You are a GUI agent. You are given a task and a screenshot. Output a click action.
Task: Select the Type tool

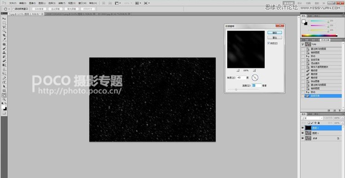4,82
